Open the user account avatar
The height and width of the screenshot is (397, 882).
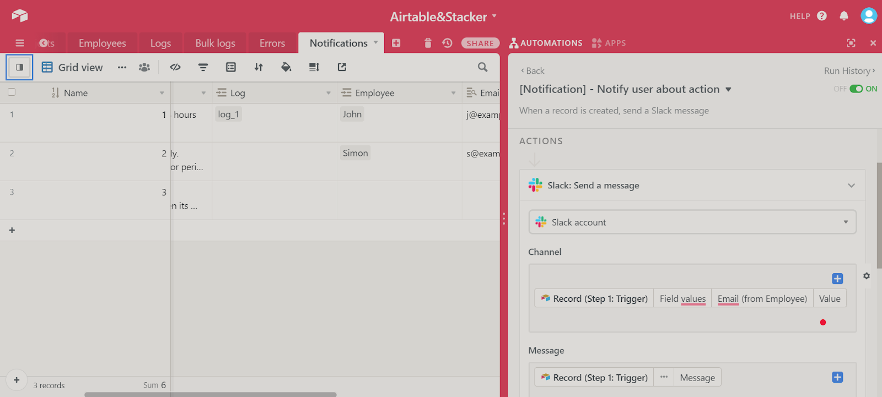pyautogui.click(x=869, y=15)
